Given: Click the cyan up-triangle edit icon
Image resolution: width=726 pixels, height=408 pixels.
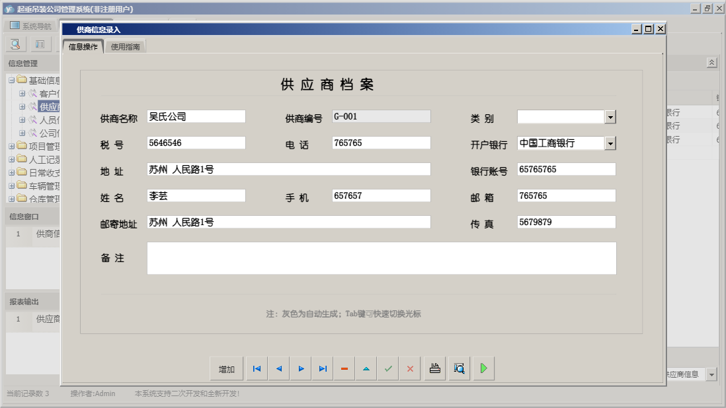Looking at the screenshot, I should pyautogui.click(x=366, y=368).
